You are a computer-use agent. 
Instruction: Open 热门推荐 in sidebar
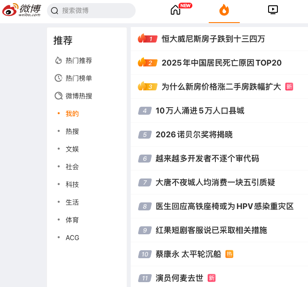pyautogui.click(x=79, y=61)
